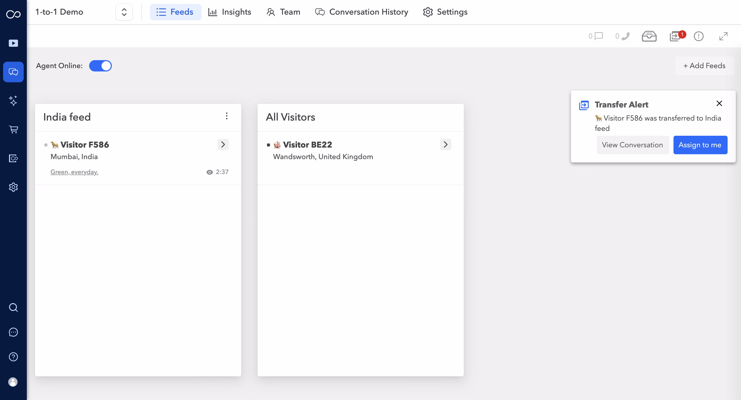Expand Visitor BE22 chevron arrow
The height and width of the screenshot is (400, 741).
coord(445,145)
